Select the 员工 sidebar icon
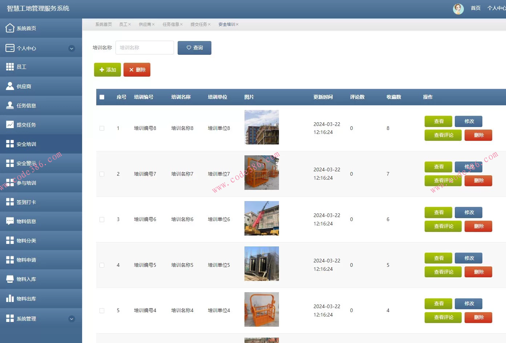Screen dimensions: 506x343 (10, 66)
